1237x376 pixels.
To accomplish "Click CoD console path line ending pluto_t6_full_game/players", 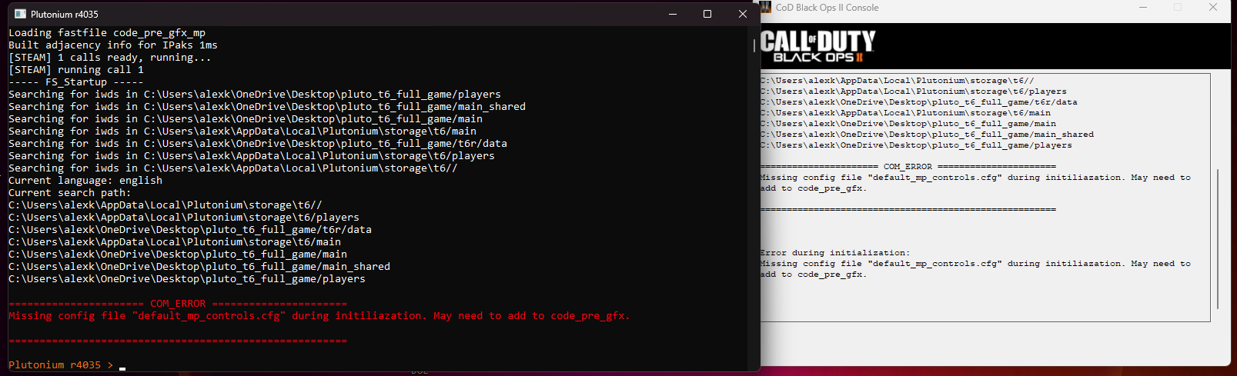I will click(x=917, y=145).
